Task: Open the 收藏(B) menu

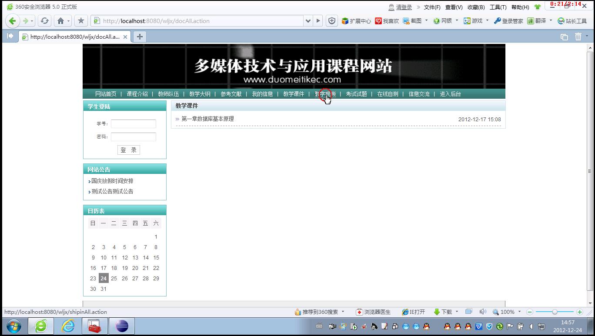Action: click(476, 7)
